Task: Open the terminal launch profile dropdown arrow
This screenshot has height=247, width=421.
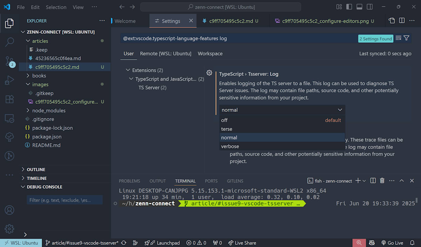Action: 364,181
